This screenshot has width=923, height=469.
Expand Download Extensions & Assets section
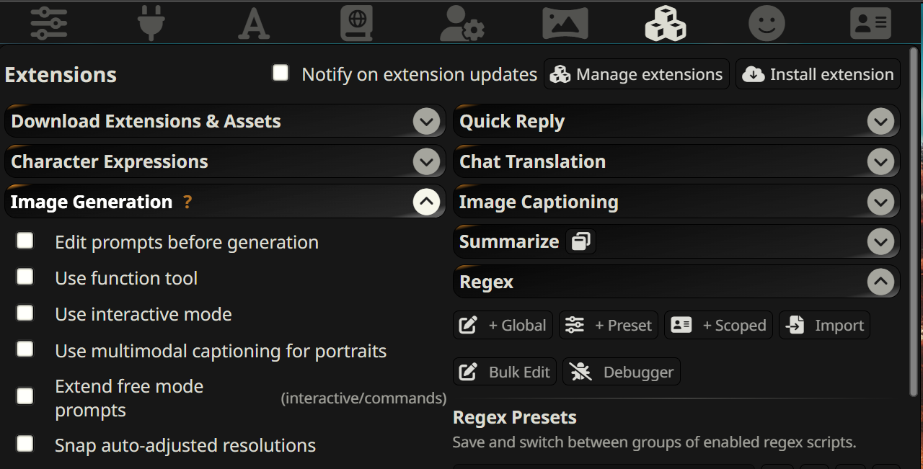426,121
